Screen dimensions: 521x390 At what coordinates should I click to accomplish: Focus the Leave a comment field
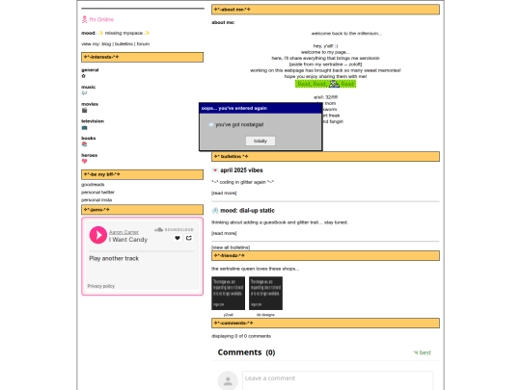pos(338,380)
